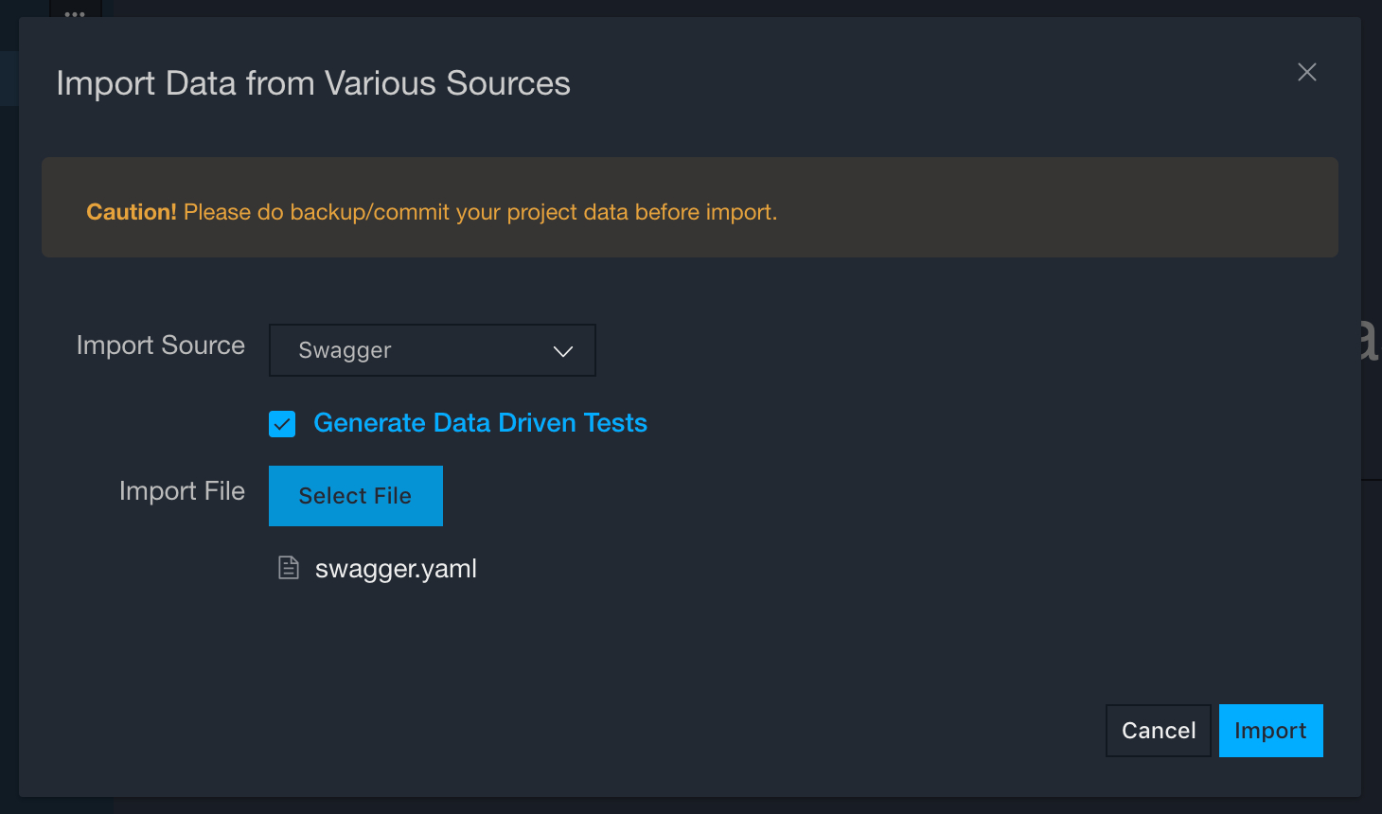Uncheck the Generate Data Driven Tests checkbox
Screen dimensions: 1382x814
[x=282, y=424]
